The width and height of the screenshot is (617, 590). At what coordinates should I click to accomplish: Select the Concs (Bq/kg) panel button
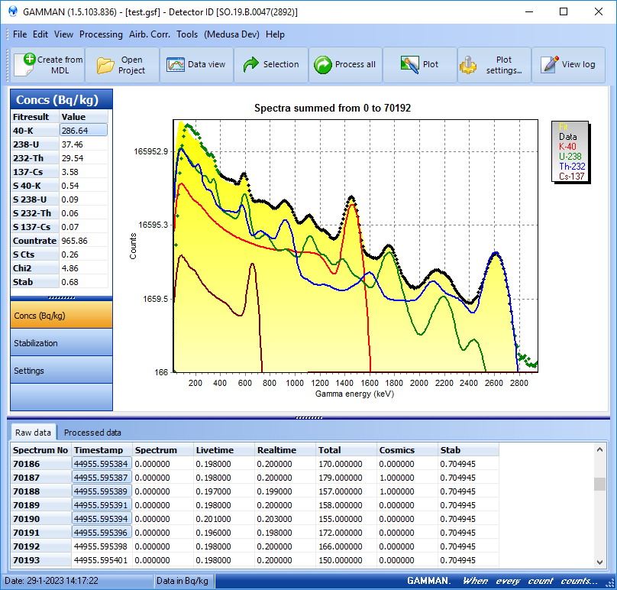coord(61,316)
